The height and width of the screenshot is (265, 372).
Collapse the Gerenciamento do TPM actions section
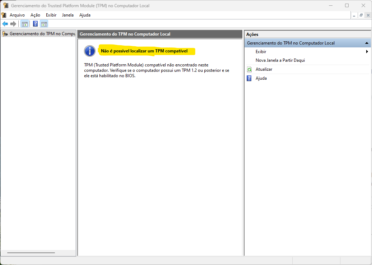click(x=367, y=43)
